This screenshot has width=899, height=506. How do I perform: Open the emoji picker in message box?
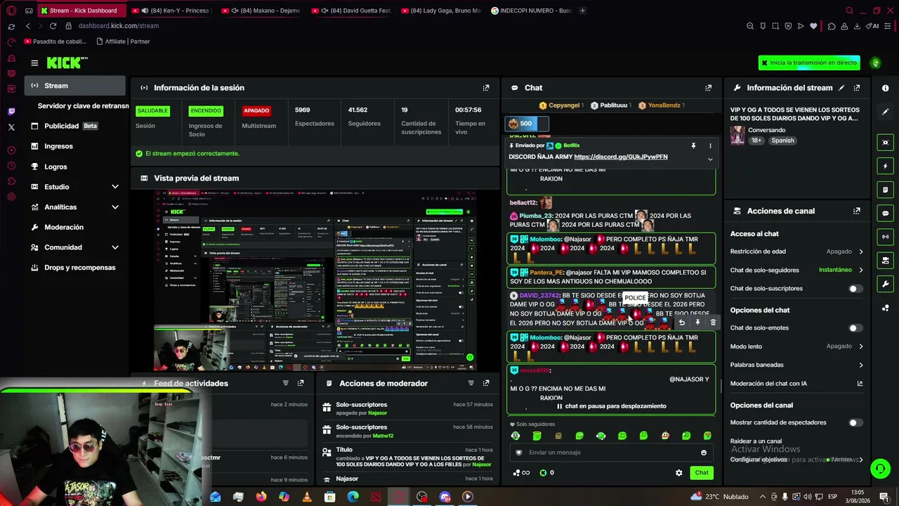[704, 453]
